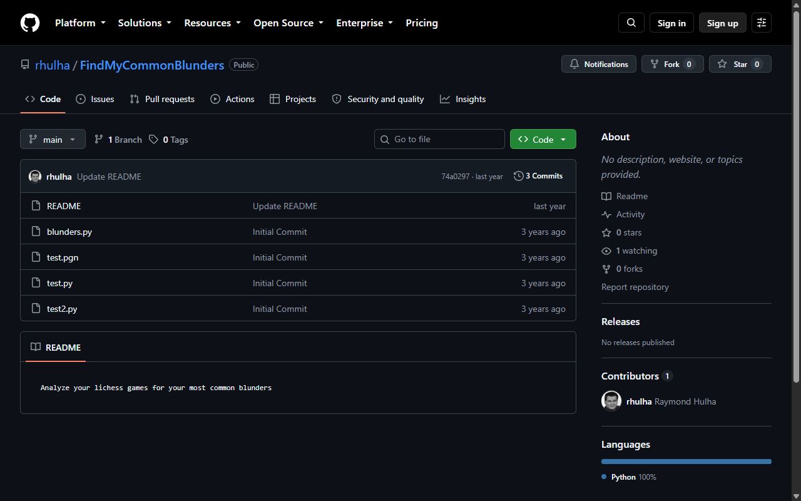The image size is (801, 501).
Task: Expand the Solutions menu
Action: [145, 23]
